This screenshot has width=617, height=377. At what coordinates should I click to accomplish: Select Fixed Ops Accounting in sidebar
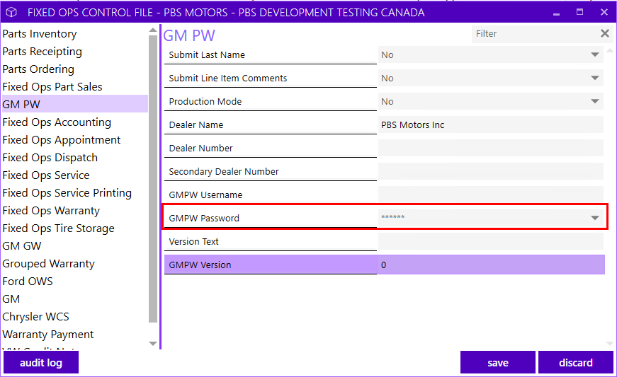(x=57, y=122)
